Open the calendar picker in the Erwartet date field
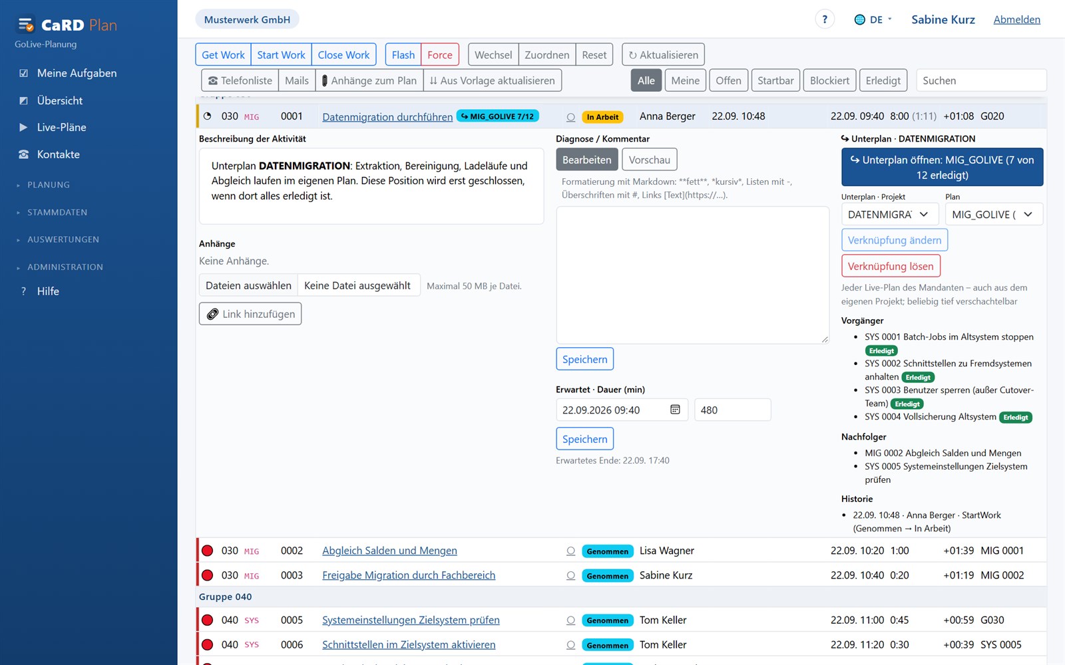 pos(675,410)
